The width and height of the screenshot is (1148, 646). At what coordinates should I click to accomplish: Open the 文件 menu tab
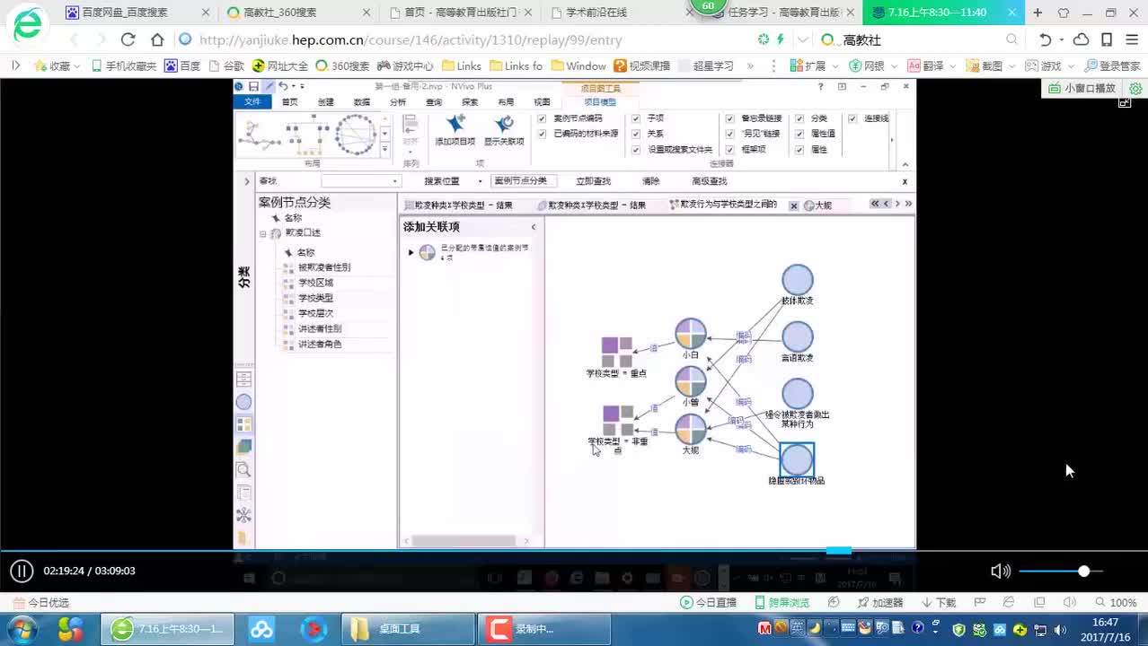pos(252,102)
